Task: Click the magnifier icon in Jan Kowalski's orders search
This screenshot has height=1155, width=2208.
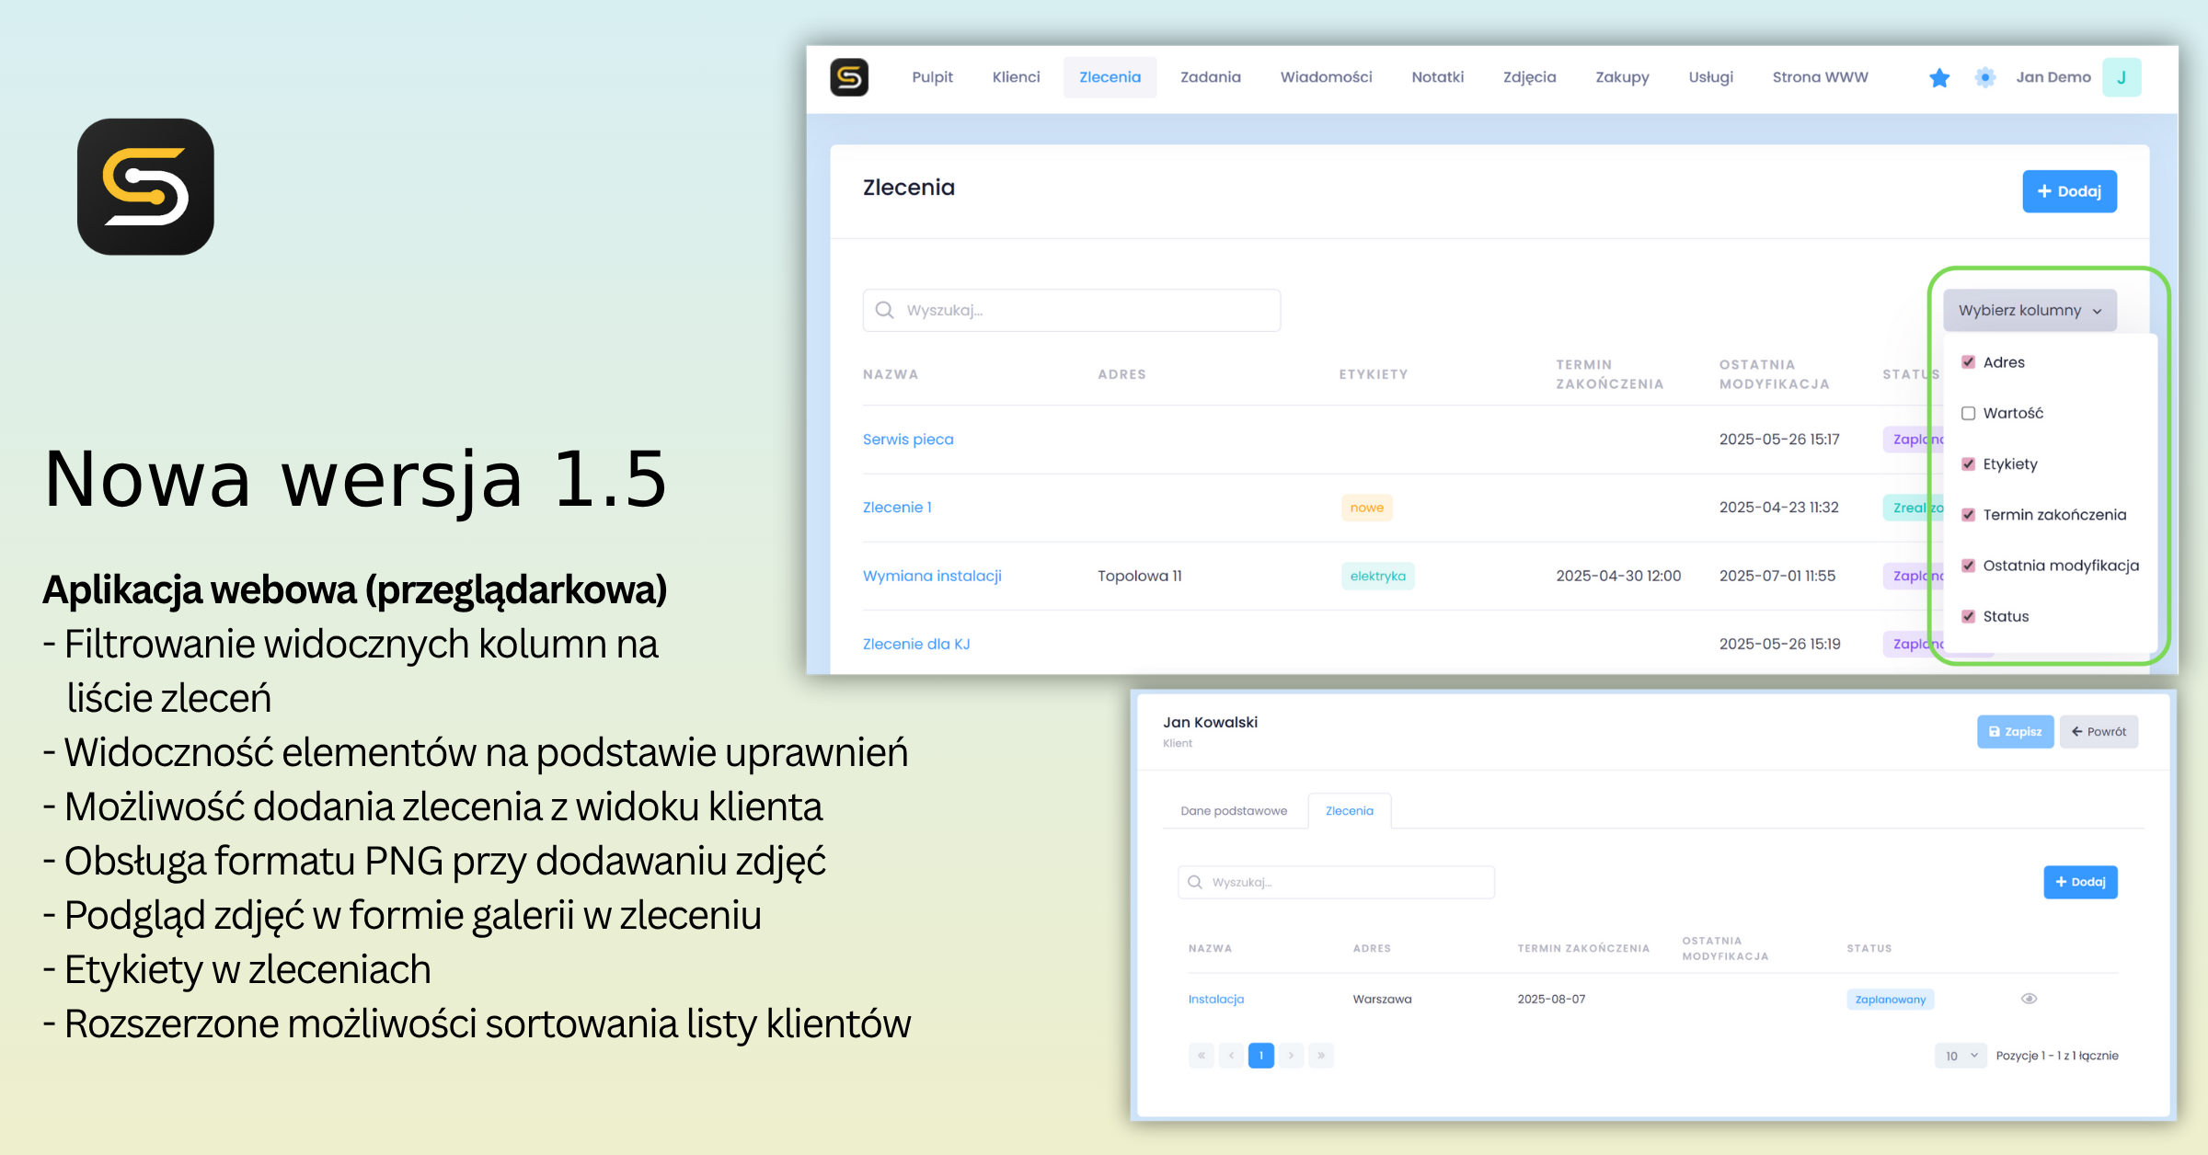Action: point(1195,881)
